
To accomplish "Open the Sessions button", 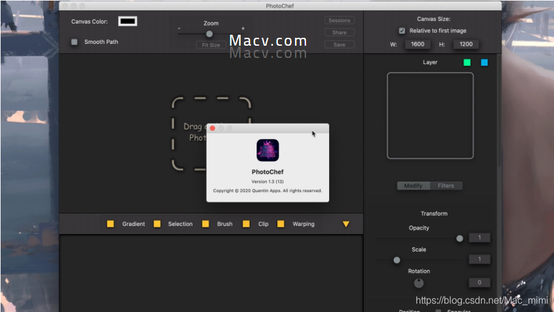I will click(x=339, y=21).
